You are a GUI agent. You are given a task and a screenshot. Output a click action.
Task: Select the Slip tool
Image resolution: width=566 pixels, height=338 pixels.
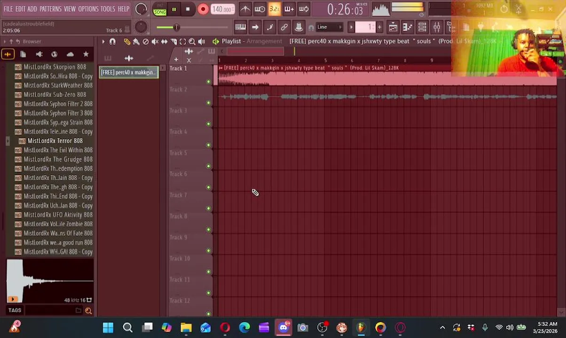click(x=164, y=42)
